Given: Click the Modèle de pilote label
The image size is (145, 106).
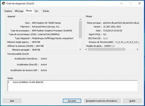Looking at the screenshot, I should (x=95, y=46).
